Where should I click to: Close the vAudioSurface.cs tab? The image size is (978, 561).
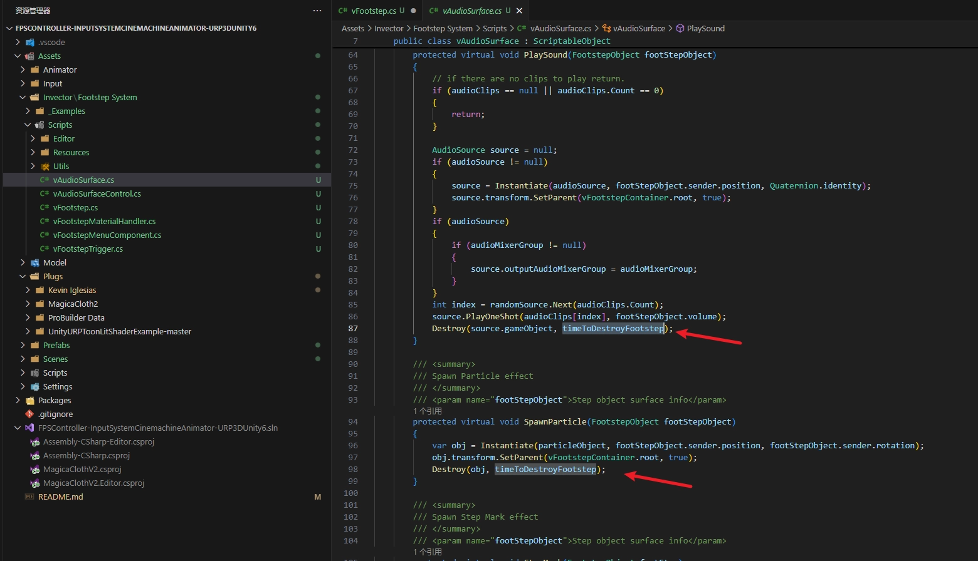(x=519, y=11)
